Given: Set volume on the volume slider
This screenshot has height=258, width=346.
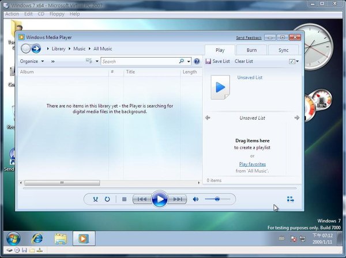Looking at the screenshot, I should 217,199.
